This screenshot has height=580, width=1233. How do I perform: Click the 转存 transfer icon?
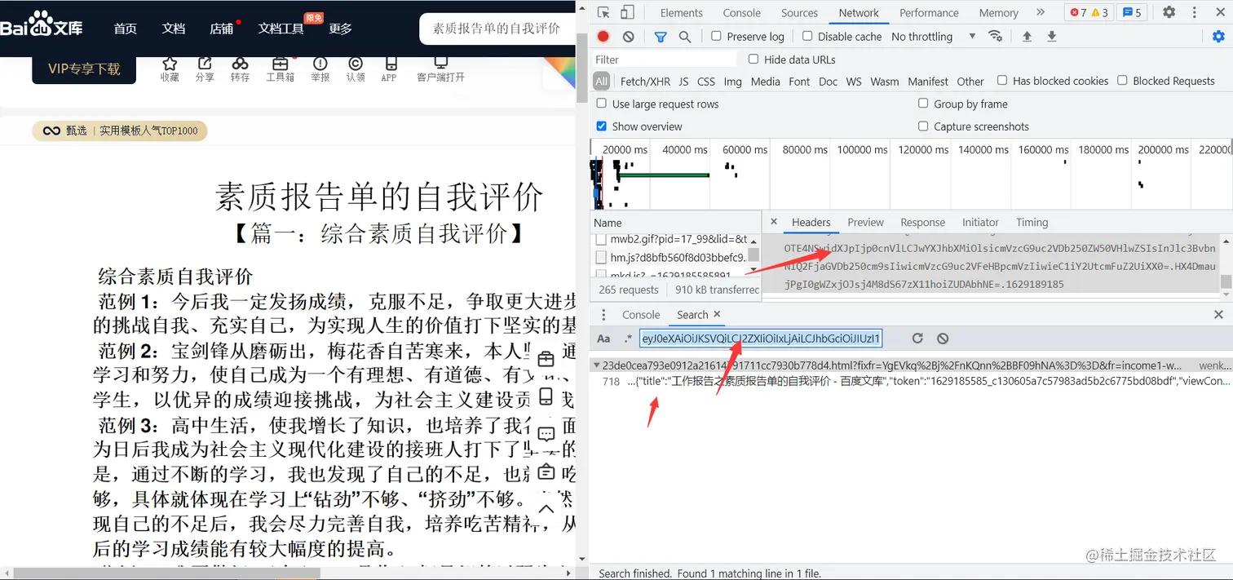click(240, 64)
